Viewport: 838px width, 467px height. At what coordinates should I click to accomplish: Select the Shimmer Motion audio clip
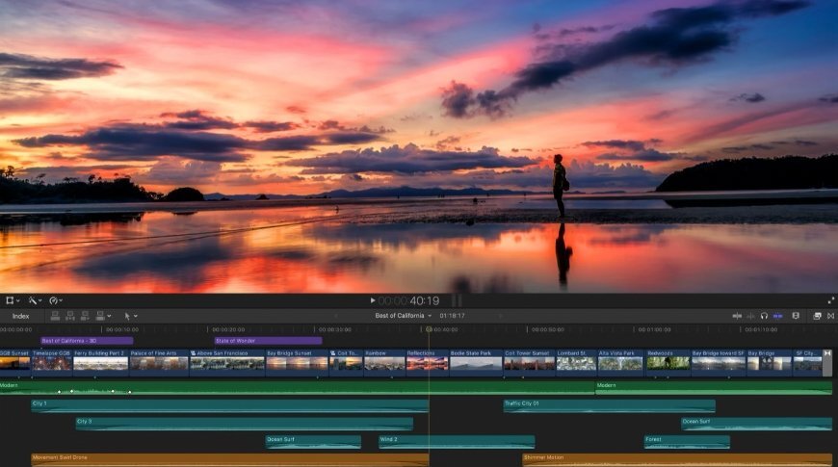pos(677,459)
